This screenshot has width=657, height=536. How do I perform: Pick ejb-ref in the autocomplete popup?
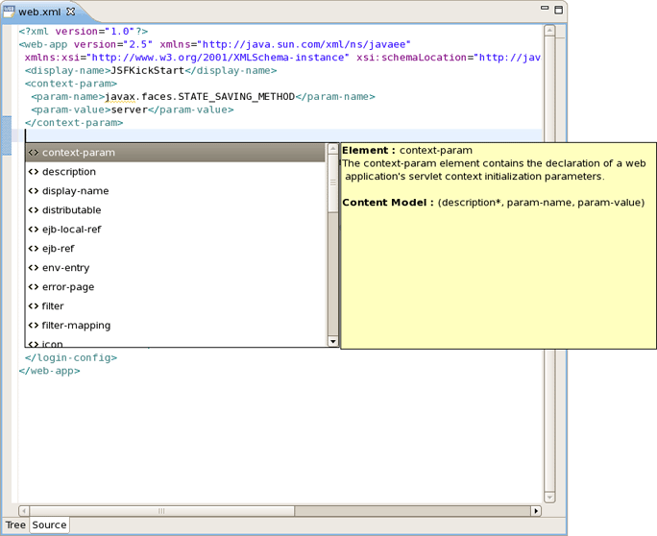[58, 249]
